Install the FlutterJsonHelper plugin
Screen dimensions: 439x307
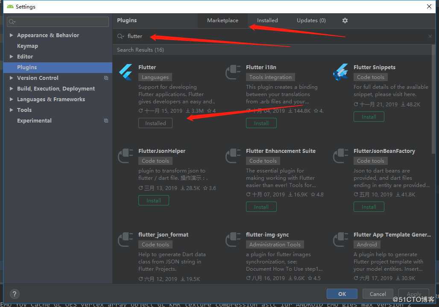(154, 200)
